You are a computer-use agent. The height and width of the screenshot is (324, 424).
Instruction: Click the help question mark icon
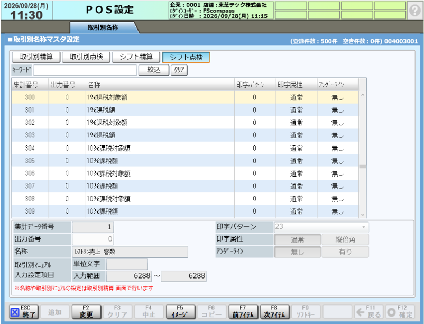point(414,11)
